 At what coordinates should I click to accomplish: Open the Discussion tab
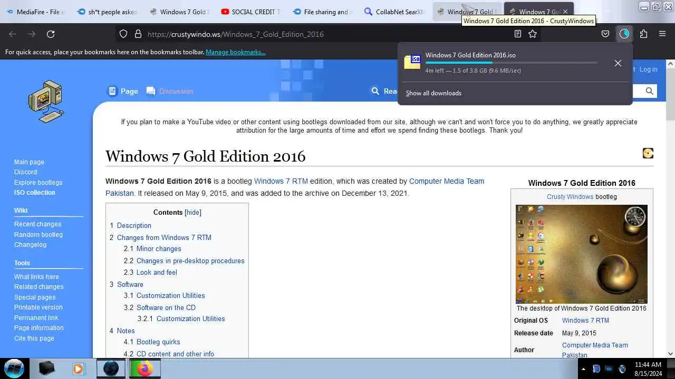coord(170,91)
